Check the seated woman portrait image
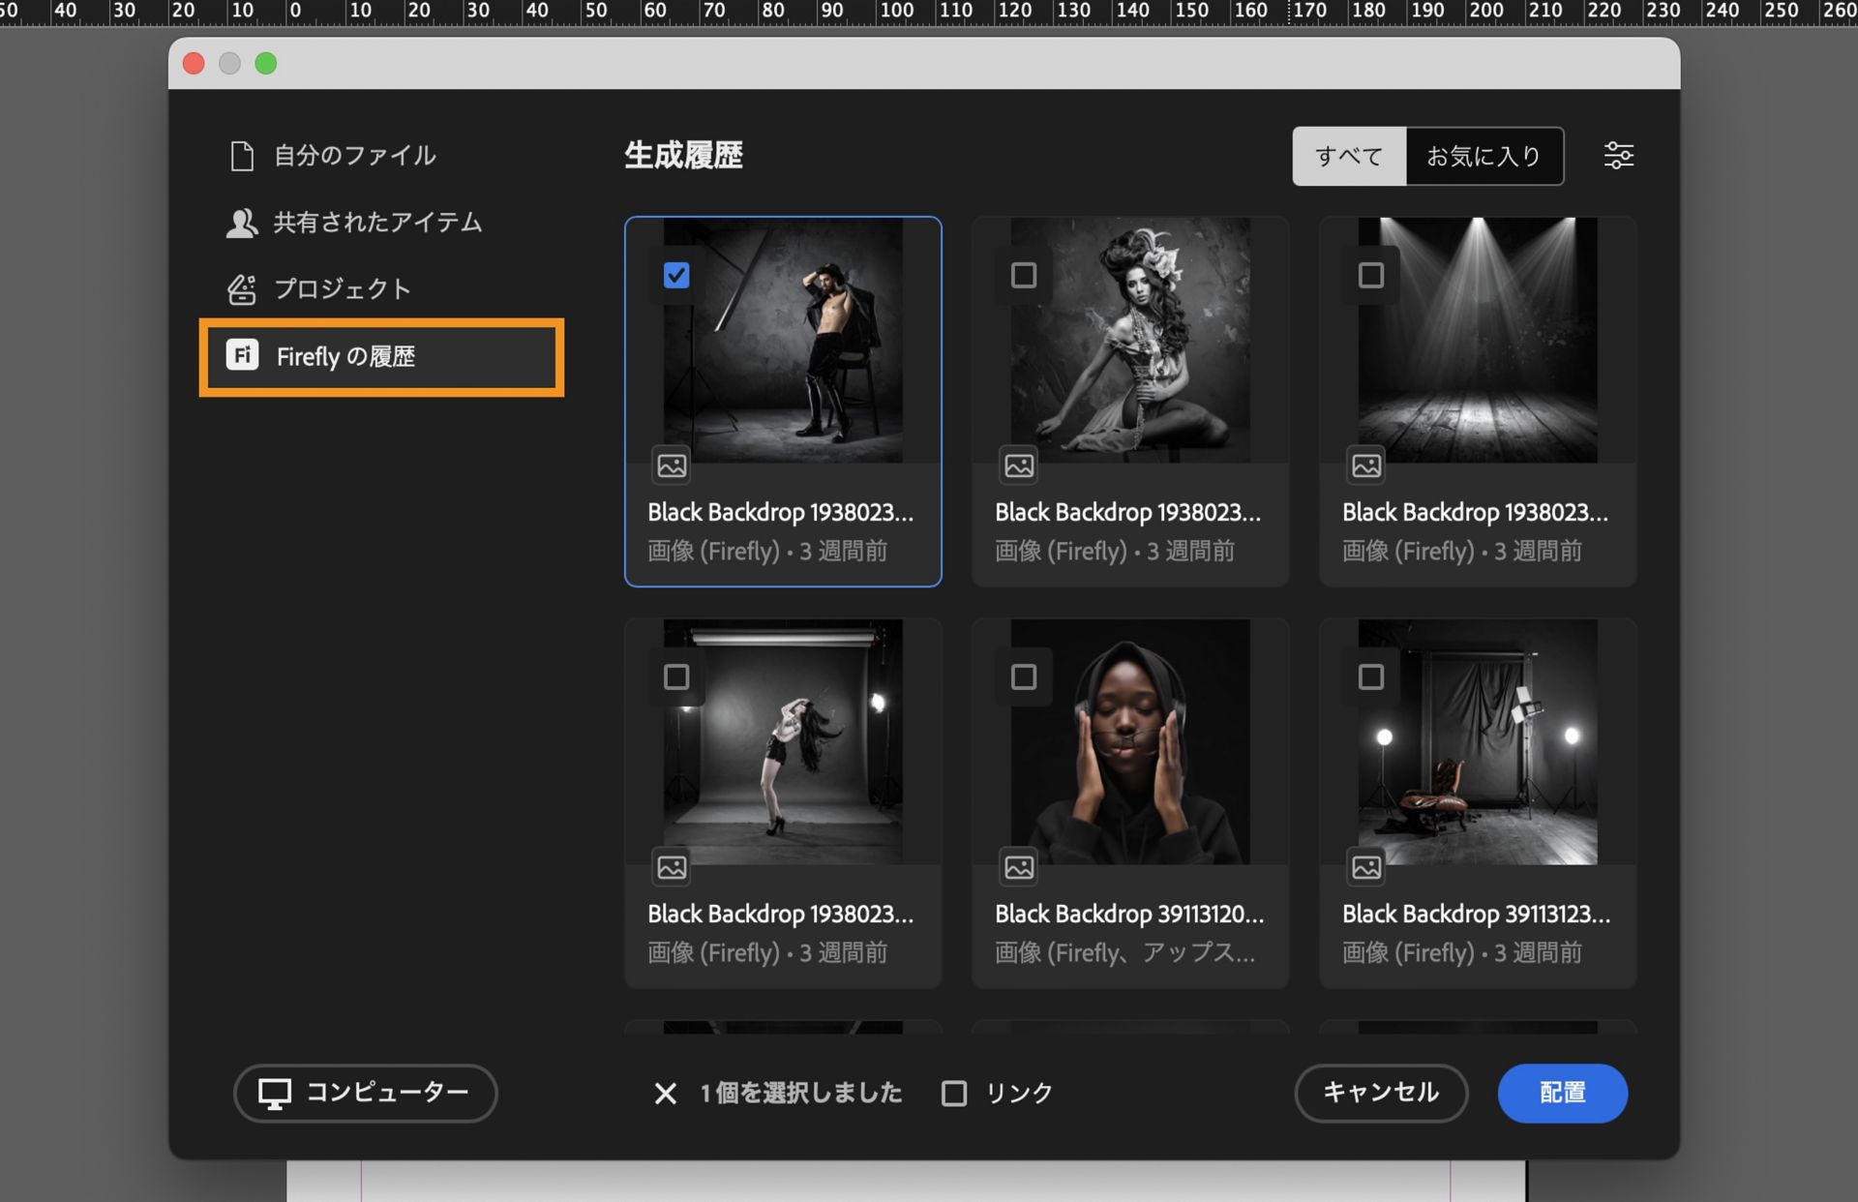Screen dimensions: 1858x1202 pos(1024,276)
